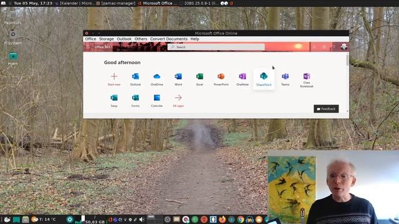Image resolution: width=399 pixels, height=224 pixels.
Task: Launch Excel from the app list
Action: [x=199, y=77]
